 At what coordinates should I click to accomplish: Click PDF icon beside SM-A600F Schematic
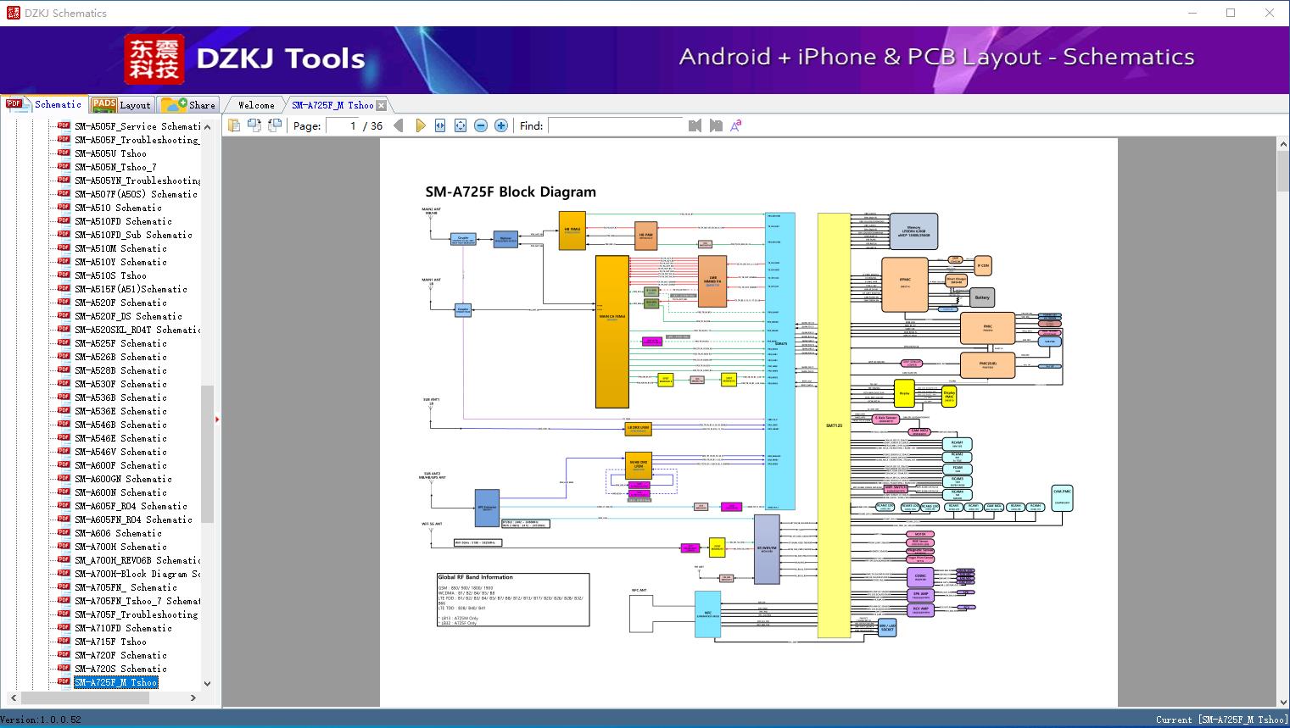coord(64,464)
